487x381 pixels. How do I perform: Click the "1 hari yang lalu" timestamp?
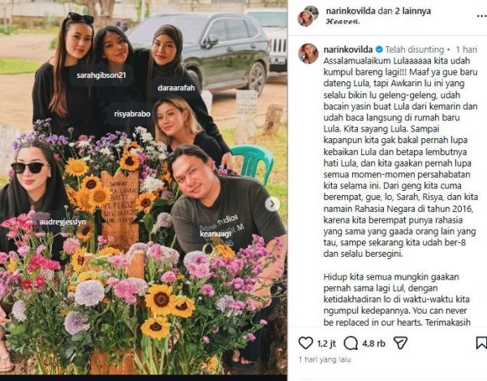point(325,360)
